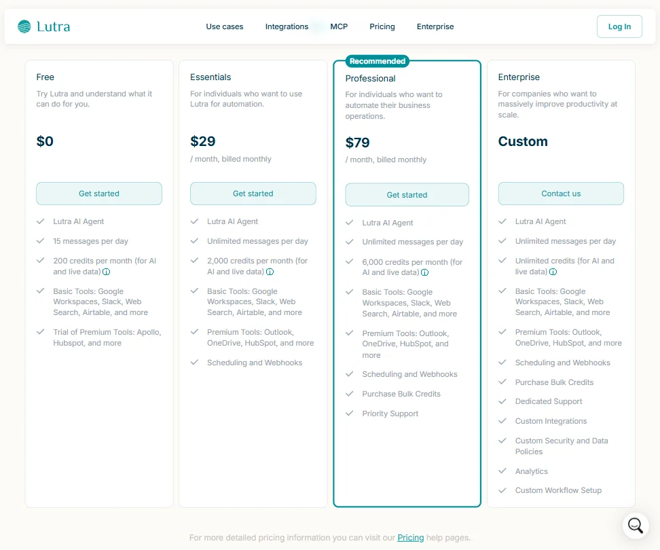
Task: Click the Custom price heading
Action: 523,141
